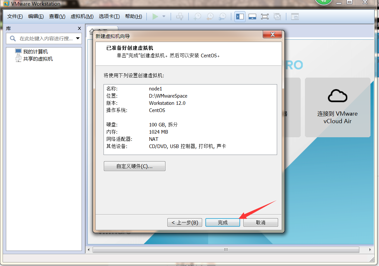Click the Revert to Snapshot icon
The height and width of the screenshot is (266, 379).
(210, 16)
